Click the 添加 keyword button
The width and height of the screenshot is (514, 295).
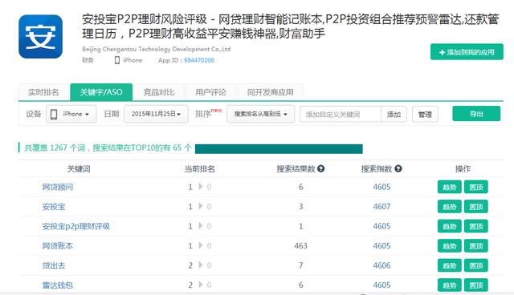394,115
